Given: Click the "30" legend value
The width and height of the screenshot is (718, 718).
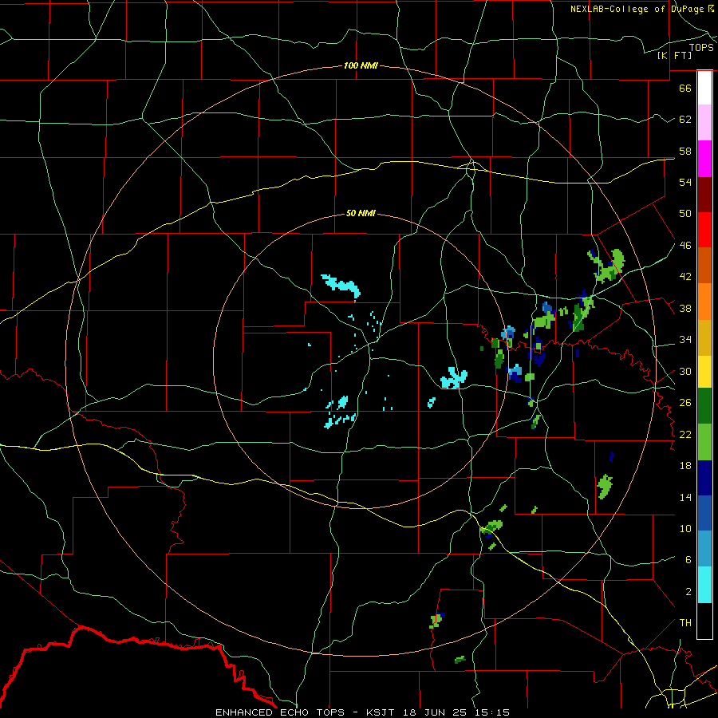Looking at the screenshot, I should click(x=685, y=371).
